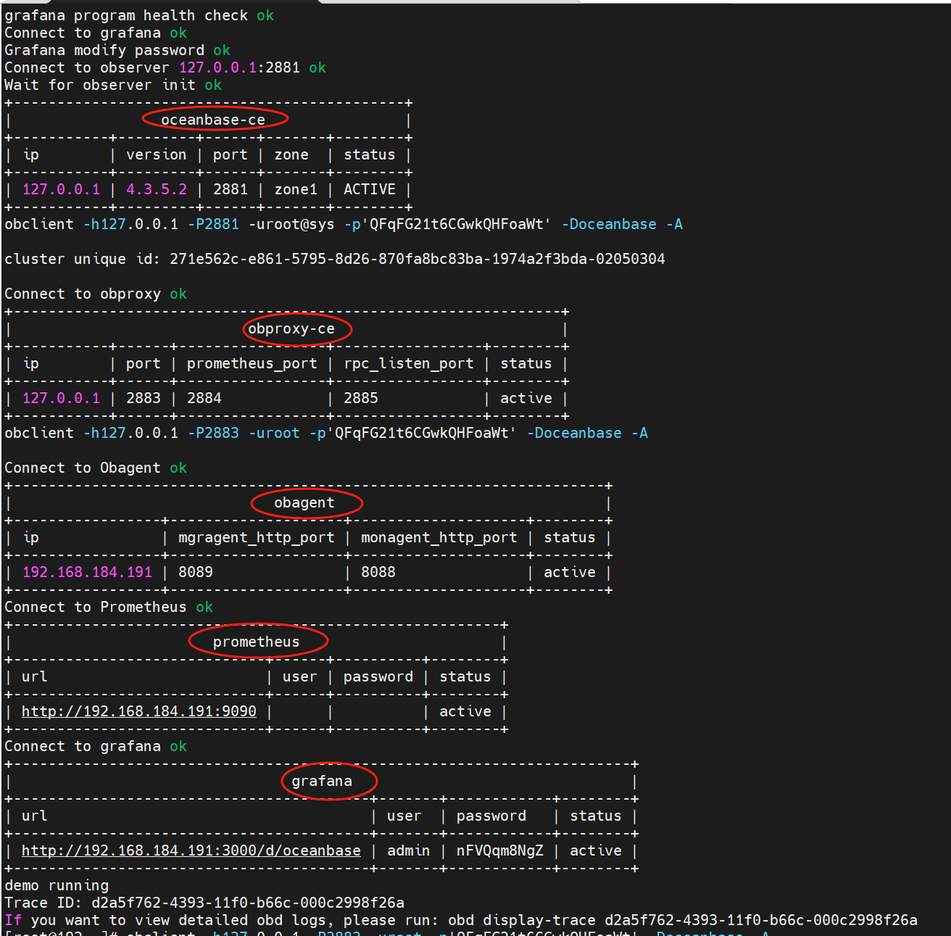Click the grafana active status cell

pos(596,850)
